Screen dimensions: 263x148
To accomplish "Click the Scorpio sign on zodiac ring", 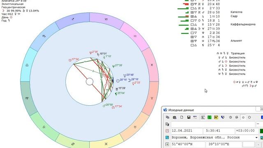I will tap(44, 36).
